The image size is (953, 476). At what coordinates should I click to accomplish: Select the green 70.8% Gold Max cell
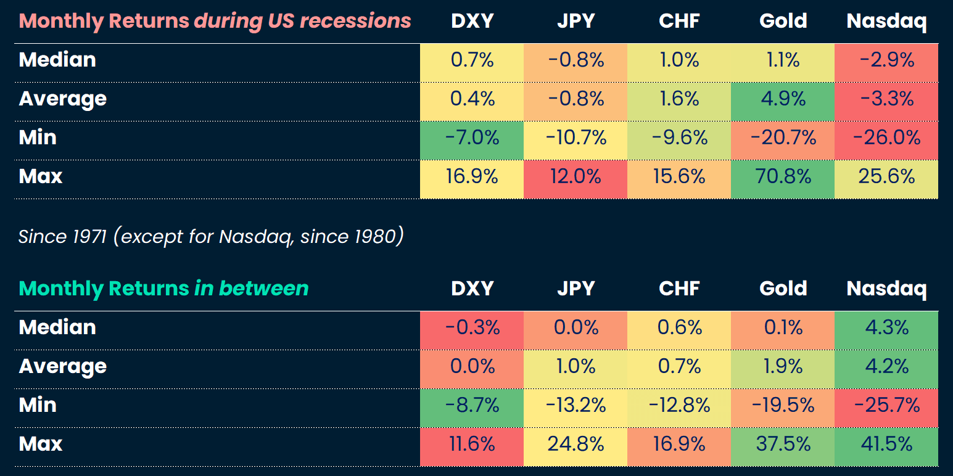(x=783, y=176)
